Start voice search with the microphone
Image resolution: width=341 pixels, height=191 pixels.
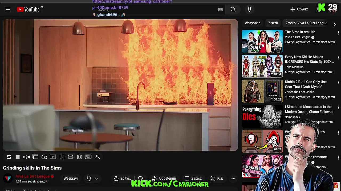point(249,10)
